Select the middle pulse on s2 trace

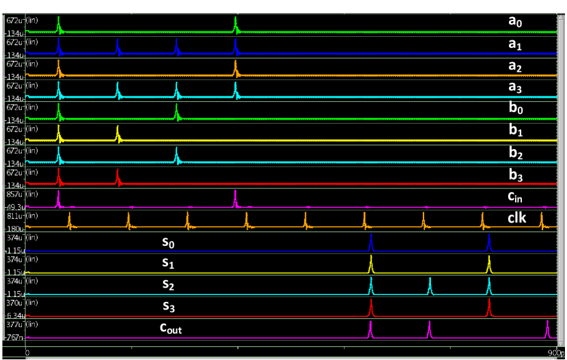(x=430, y=286)
